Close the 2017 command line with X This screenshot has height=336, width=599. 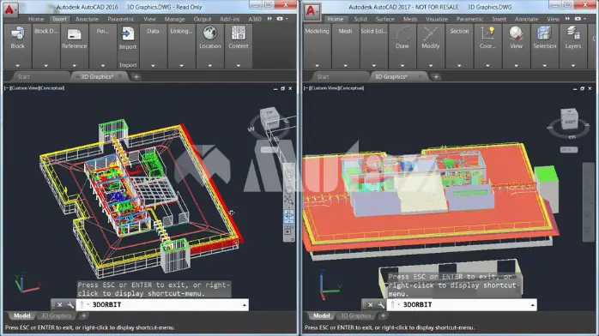tap(371, 305)
